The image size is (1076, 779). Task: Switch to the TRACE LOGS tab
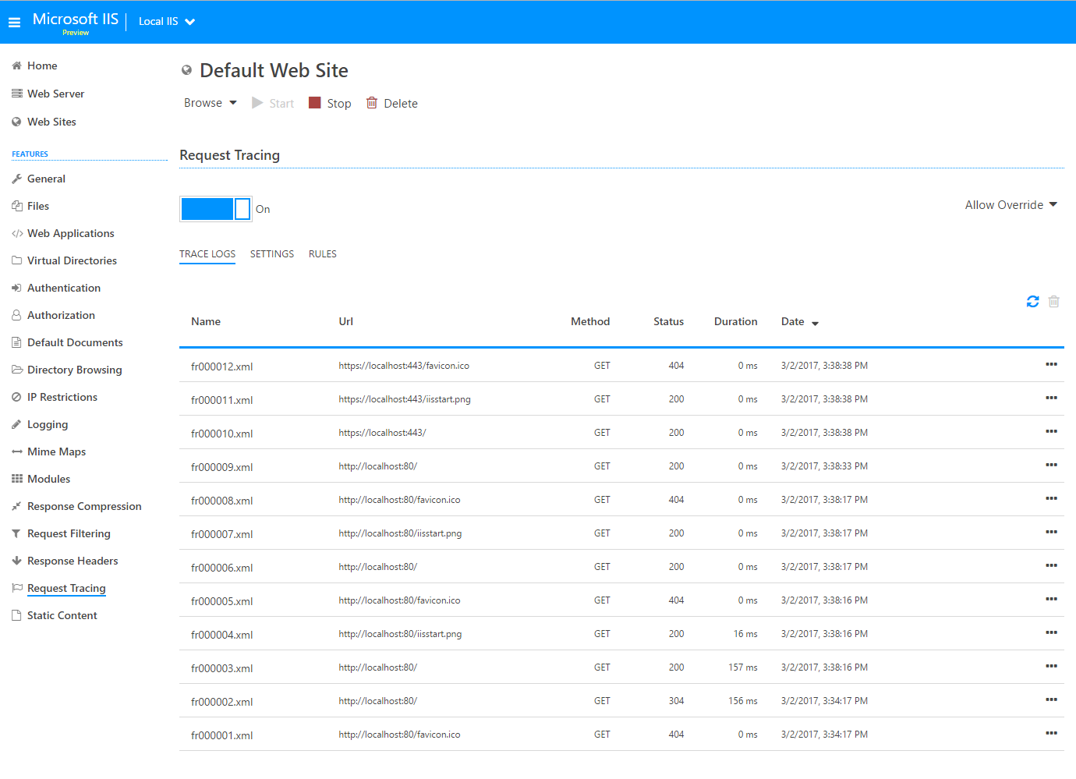[207, 254]
